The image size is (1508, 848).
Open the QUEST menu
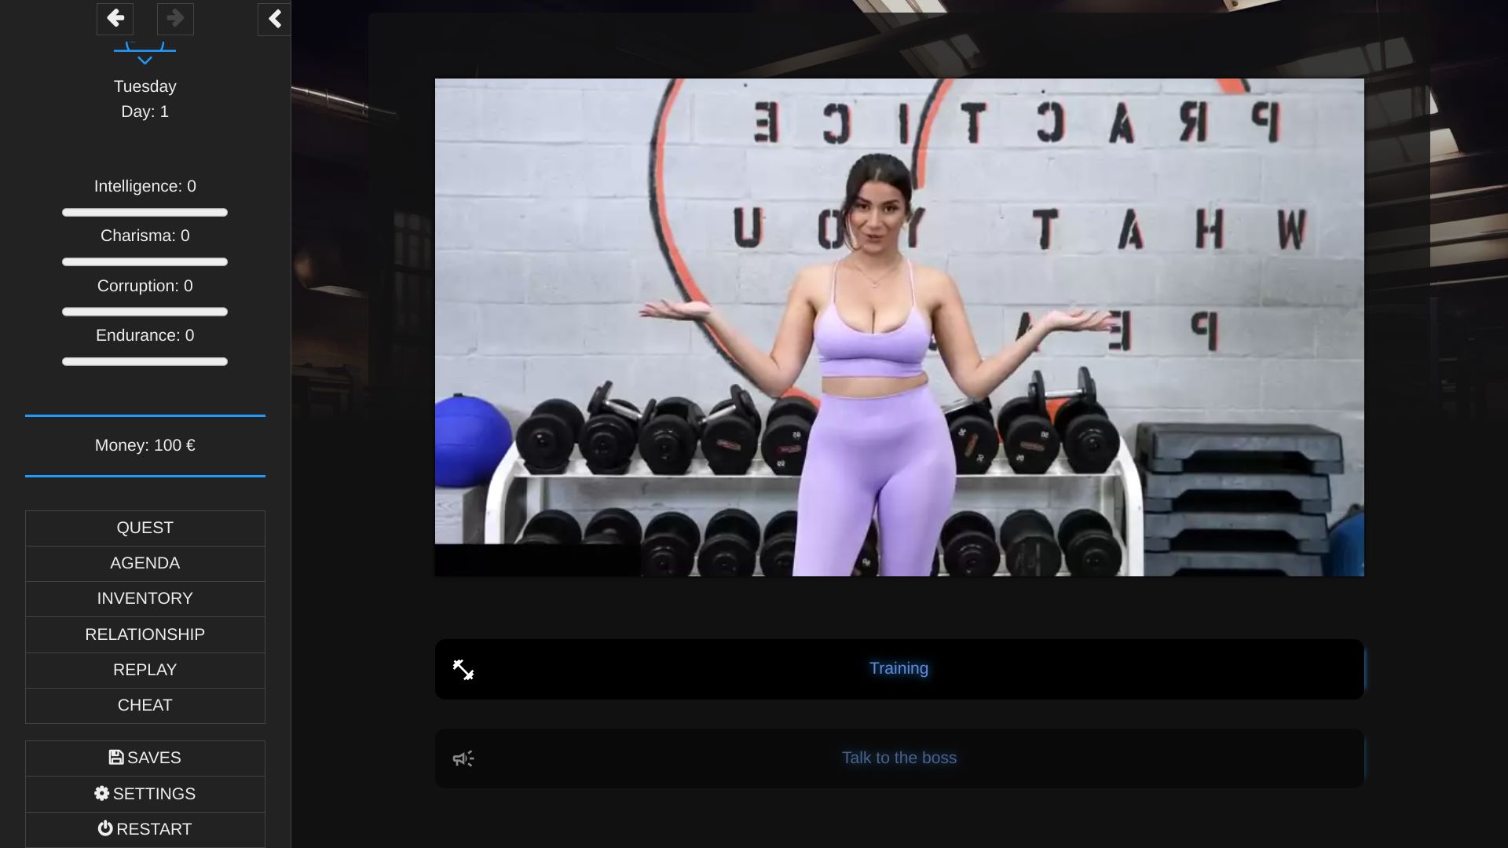tap(145, 528)
